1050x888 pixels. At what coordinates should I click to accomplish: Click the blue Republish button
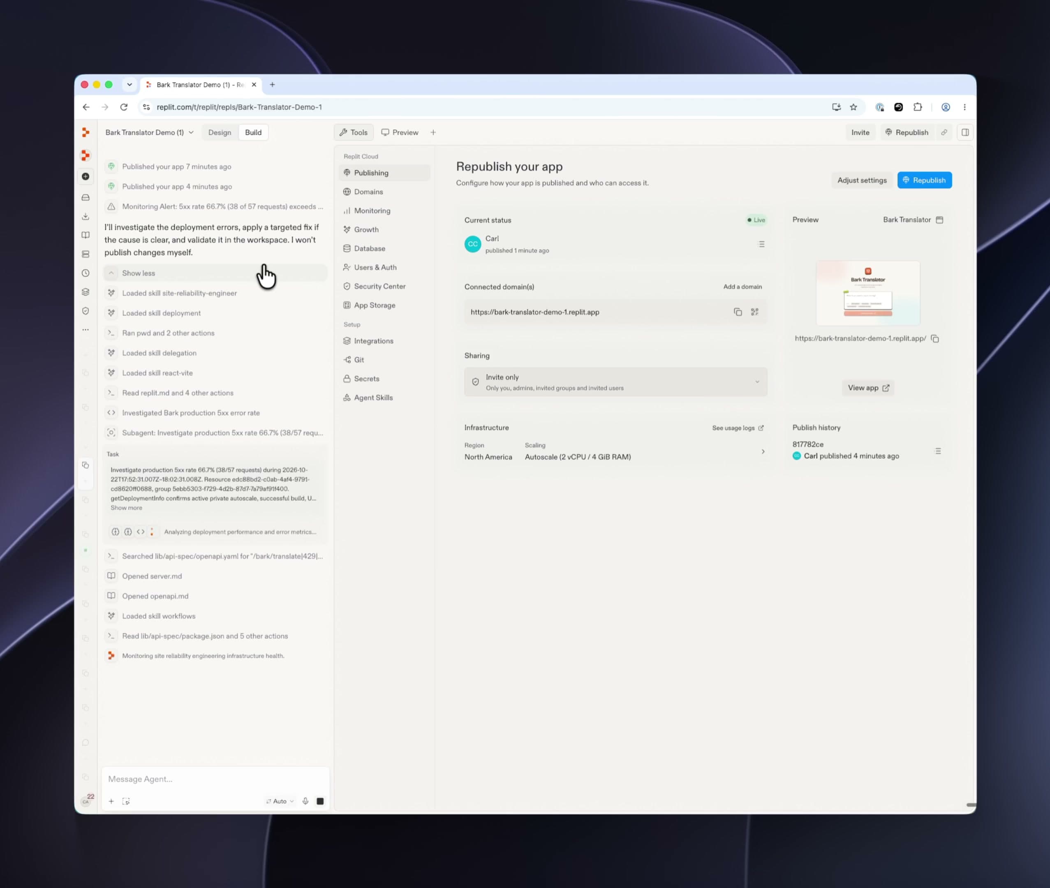(x=924, y=180)
